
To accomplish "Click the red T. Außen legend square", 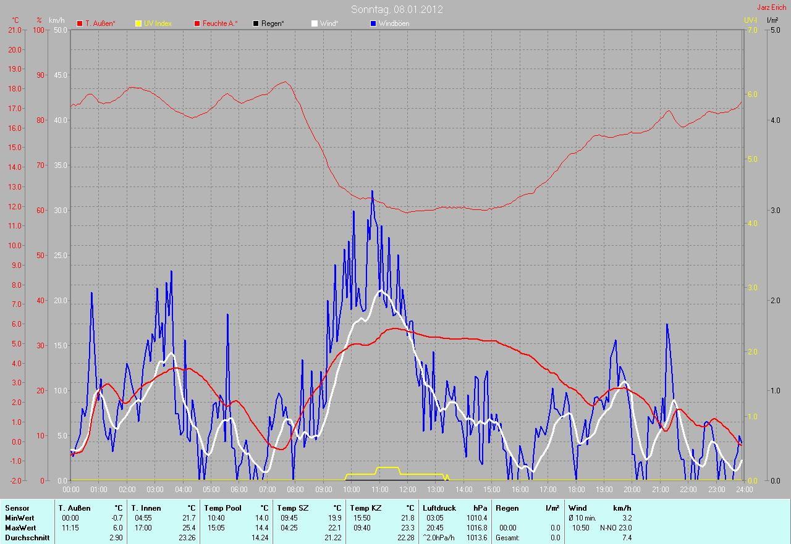I will click(79, 23).
